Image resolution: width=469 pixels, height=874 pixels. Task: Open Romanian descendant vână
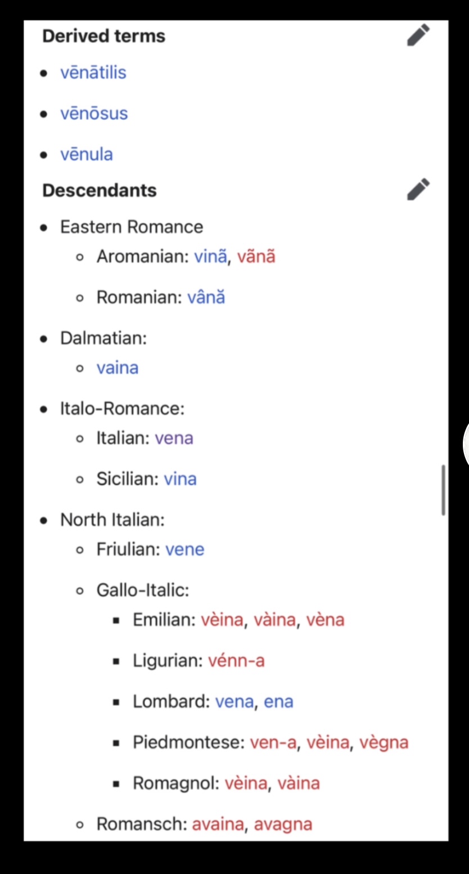[206, 297]
